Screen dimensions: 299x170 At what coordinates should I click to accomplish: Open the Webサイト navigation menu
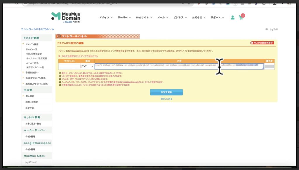point(144,18)
